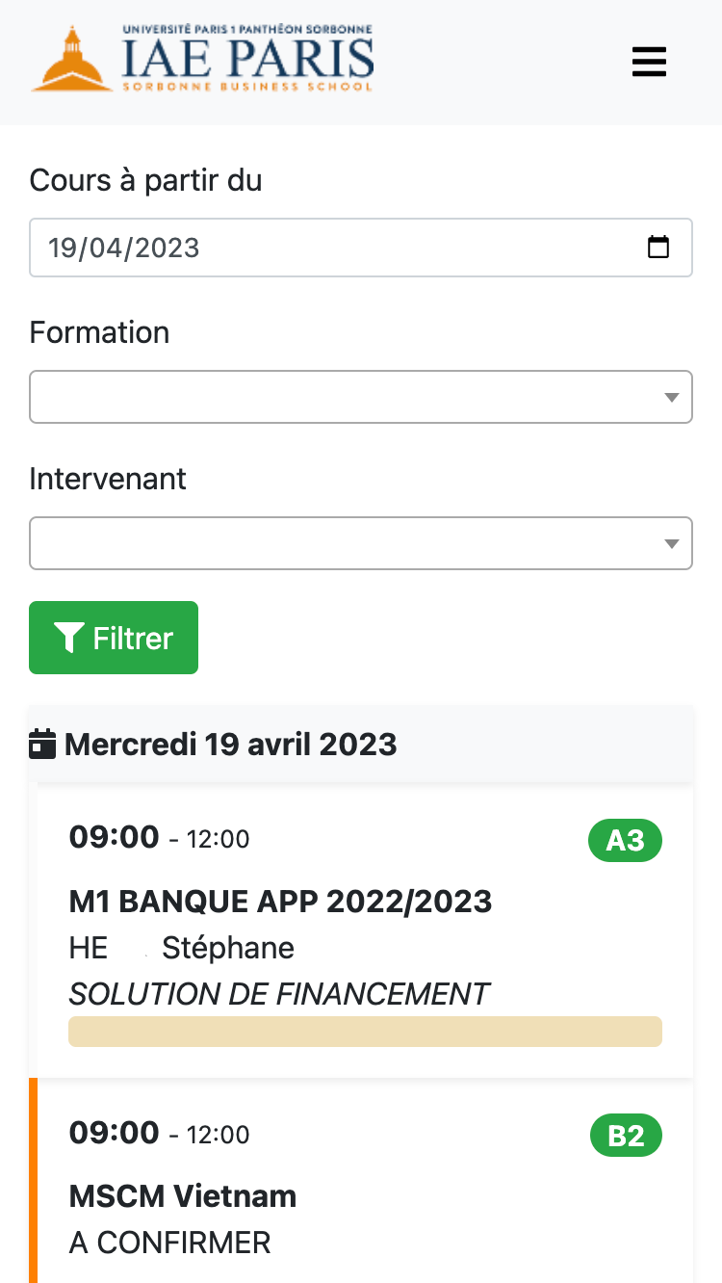722x1283 pixels.
Task: Open the Formation combo box
Action: (x=361, y=397)
